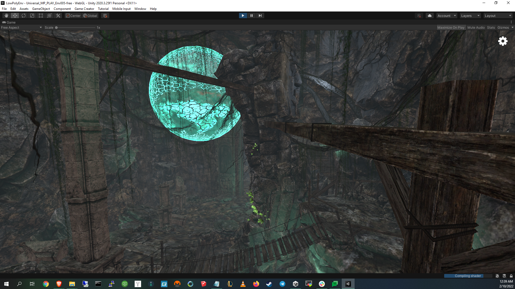Image resolution: width=515 pixels, height=289 pixels.
Task: Open Layers dropdown
Action: 470,16
